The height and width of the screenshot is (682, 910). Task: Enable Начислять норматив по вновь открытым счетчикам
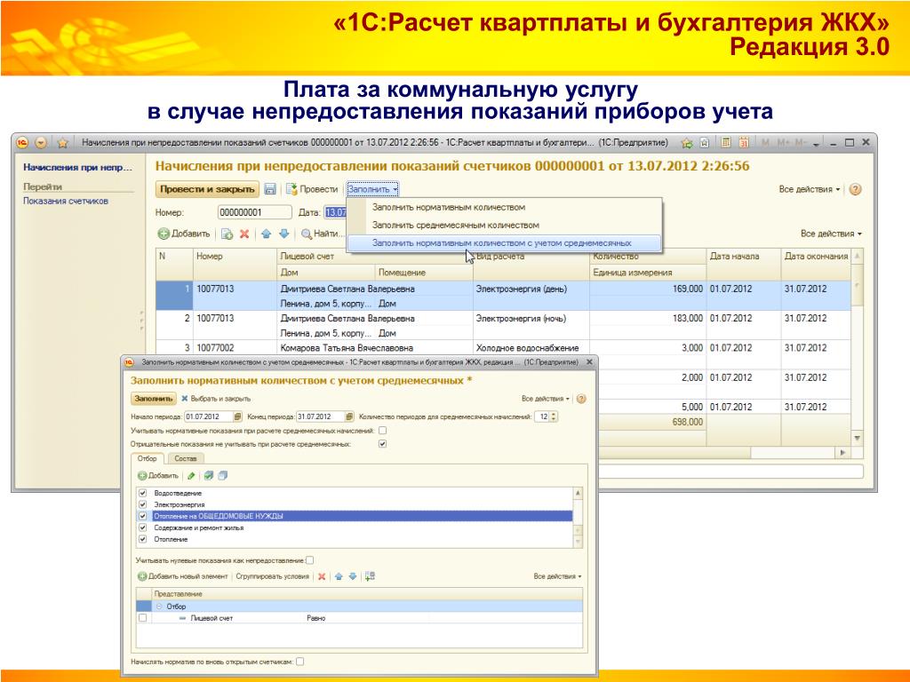[x=300, y=662]
